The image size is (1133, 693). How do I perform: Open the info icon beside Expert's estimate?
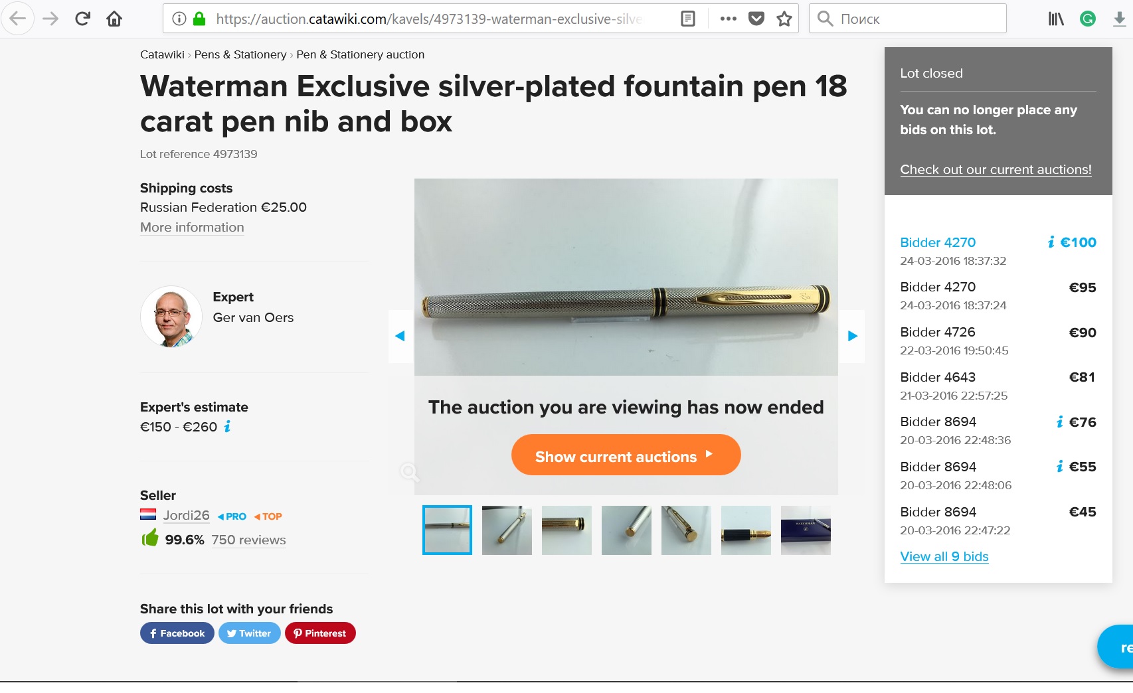click(x=227, y=427)
